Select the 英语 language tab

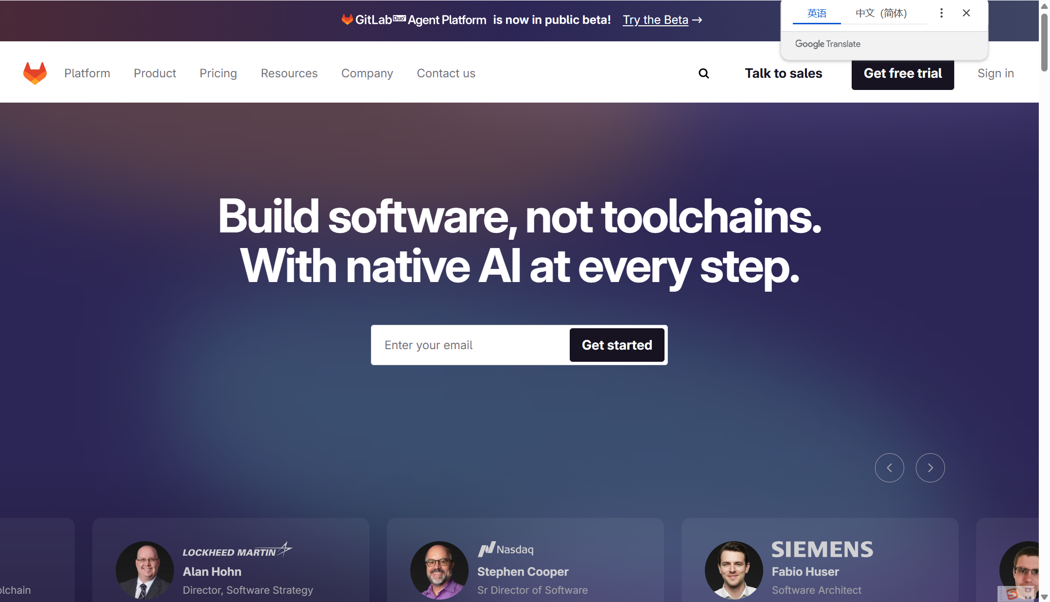(x=817, y=13)
